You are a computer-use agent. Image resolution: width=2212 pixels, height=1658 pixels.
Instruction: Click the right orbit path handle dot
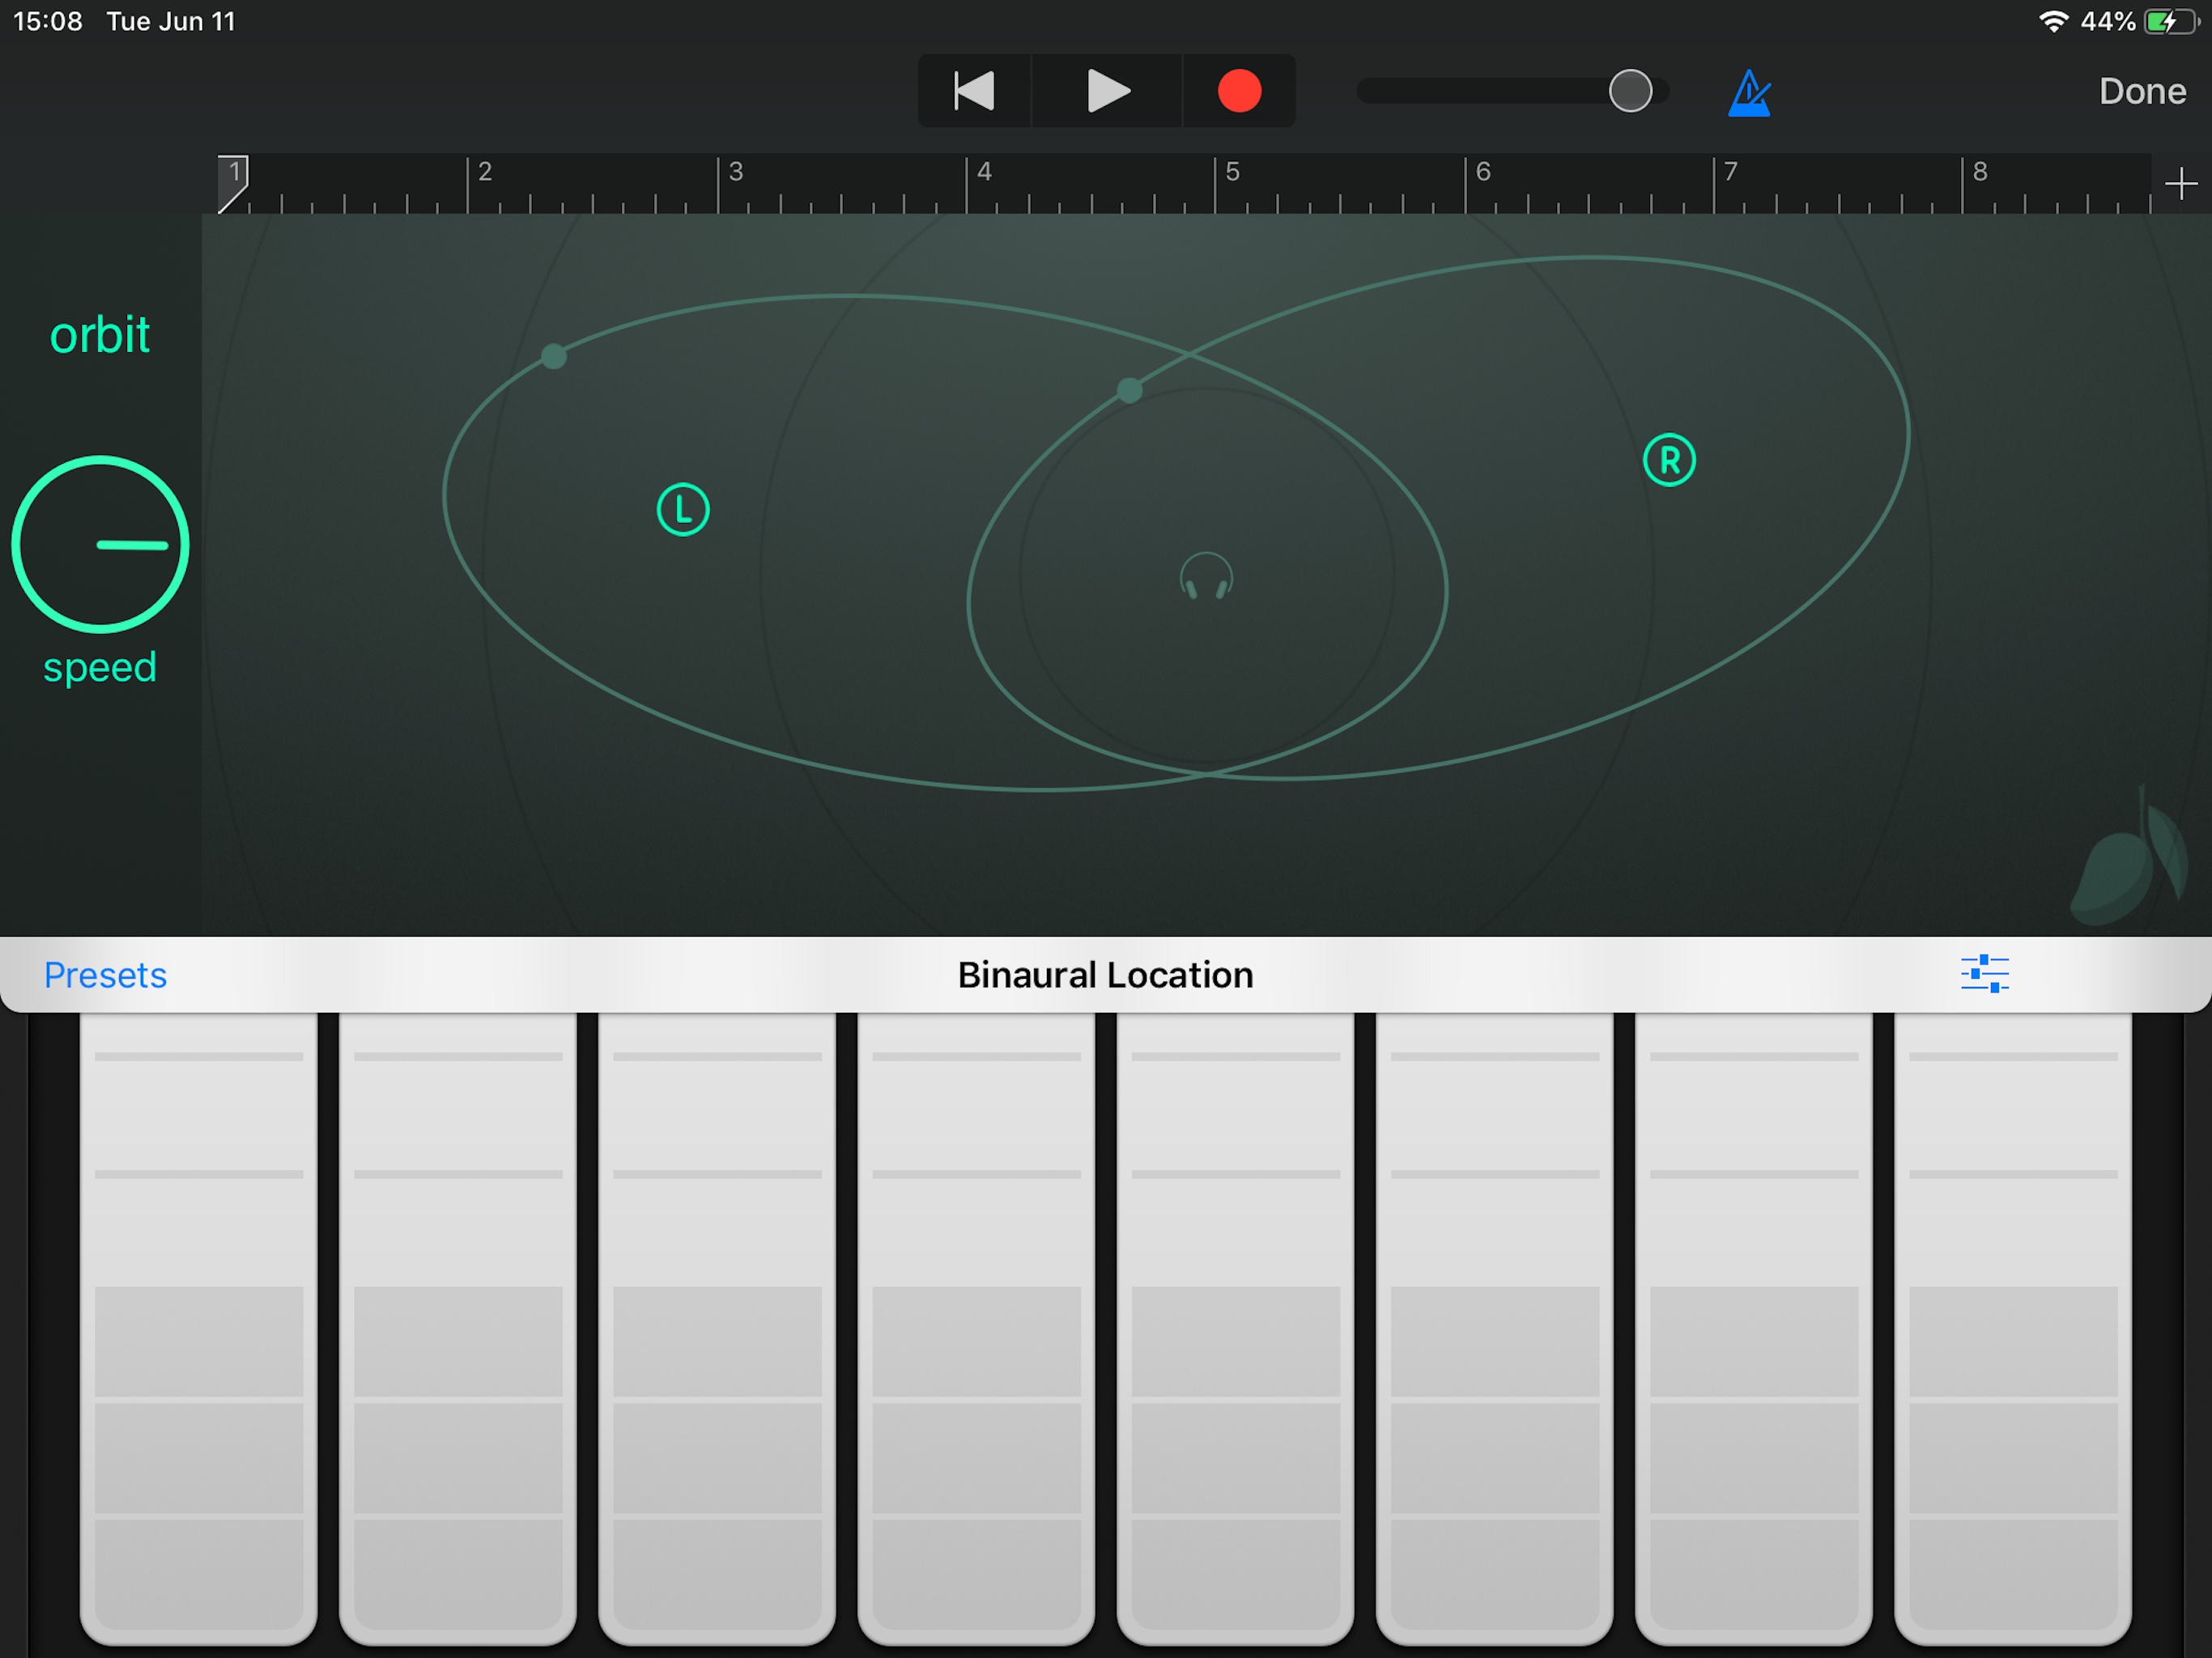(x=1129, y=390)
